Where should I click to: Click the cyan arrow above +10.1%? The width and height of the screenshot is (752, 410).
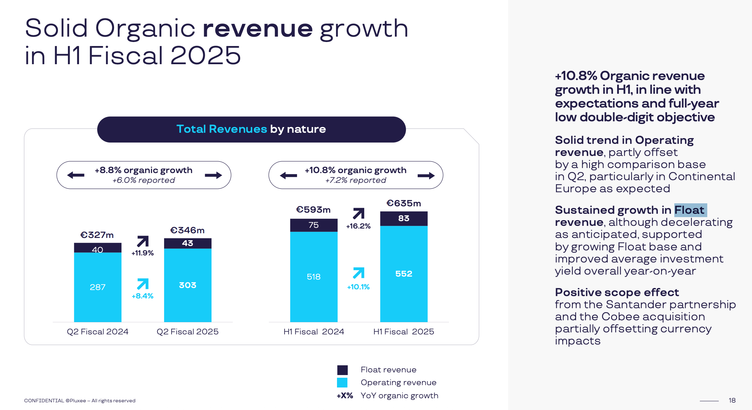359,273
